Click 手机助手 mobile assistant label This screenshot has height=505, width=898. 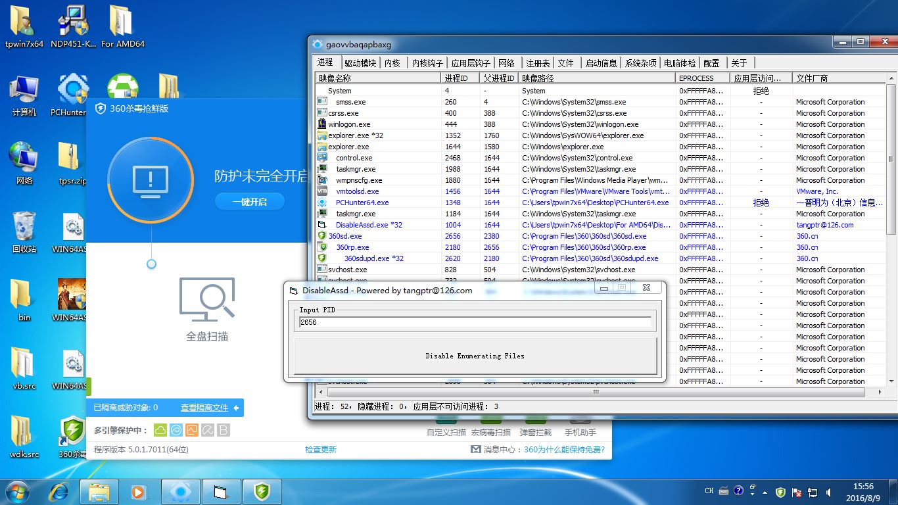(x=580, y=433)
